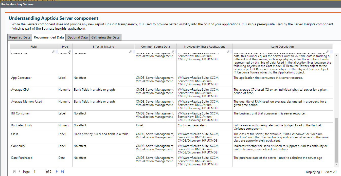Select the App Consumer field cell
341x176 pixels.
click(34, 81)
